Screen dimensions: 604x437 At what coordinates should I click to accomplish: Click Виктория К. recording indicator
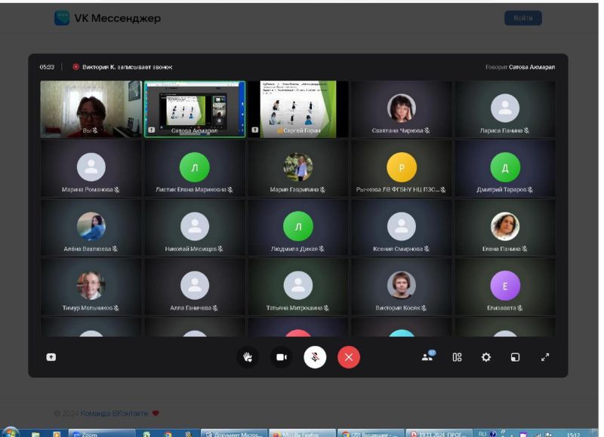tap(122, 67)
